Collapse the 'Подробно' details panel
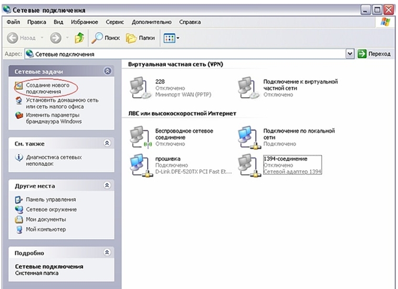 click(108, 253)
